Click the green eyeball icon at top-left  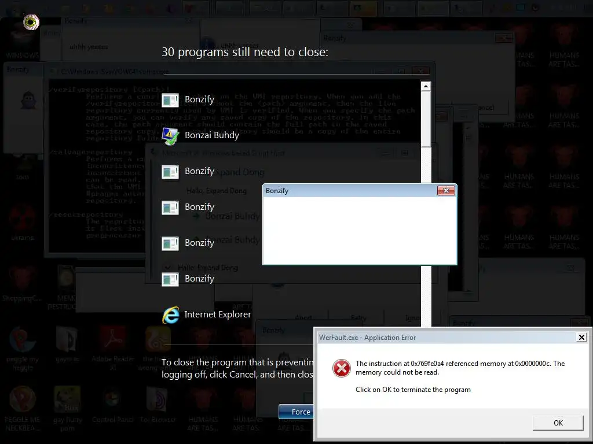(x=31, y=23)
